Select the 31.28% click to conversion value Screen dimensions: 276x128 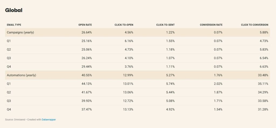point(262,109)
